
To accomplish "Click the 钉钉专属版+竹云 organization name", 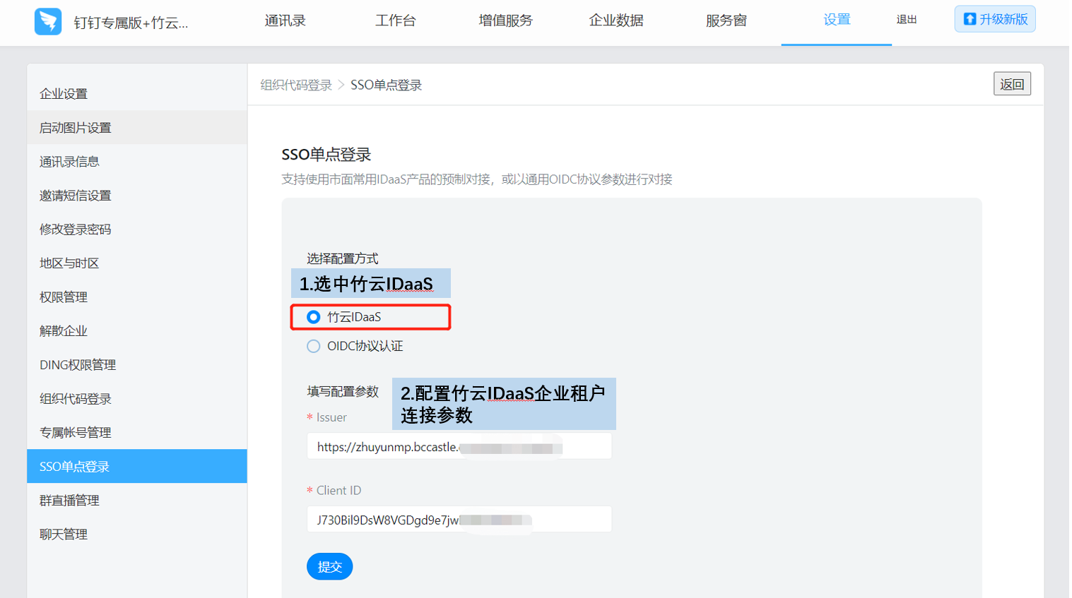I will [x=131, y=23].
